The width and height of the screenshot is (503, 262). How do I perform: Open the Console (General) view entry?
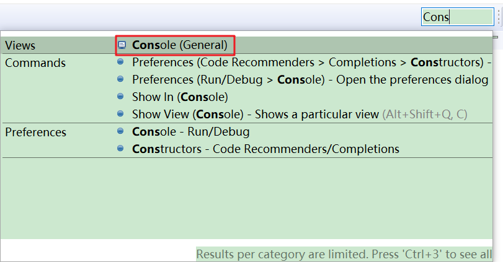click(179, 45)
